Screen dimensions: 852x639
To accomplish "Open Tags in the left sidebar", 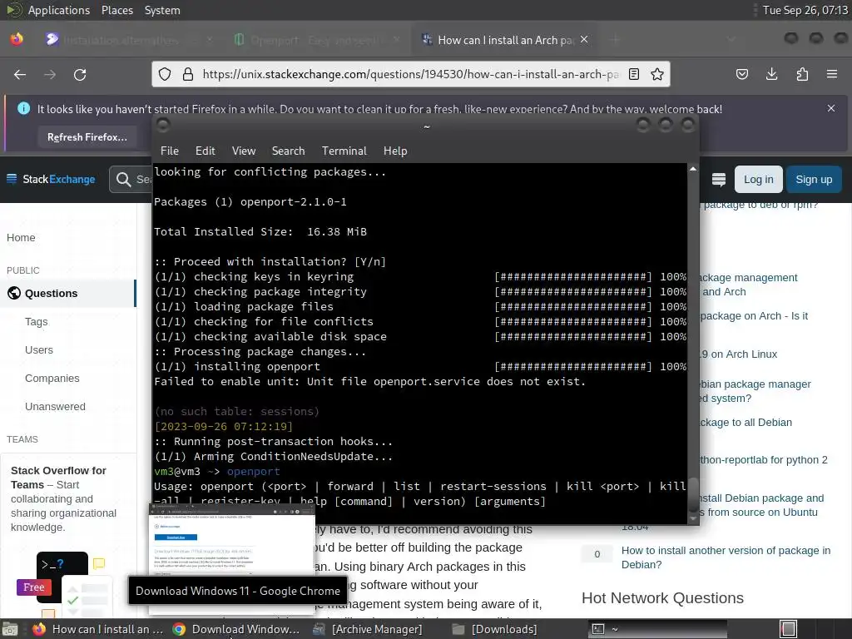I will 37,322.
